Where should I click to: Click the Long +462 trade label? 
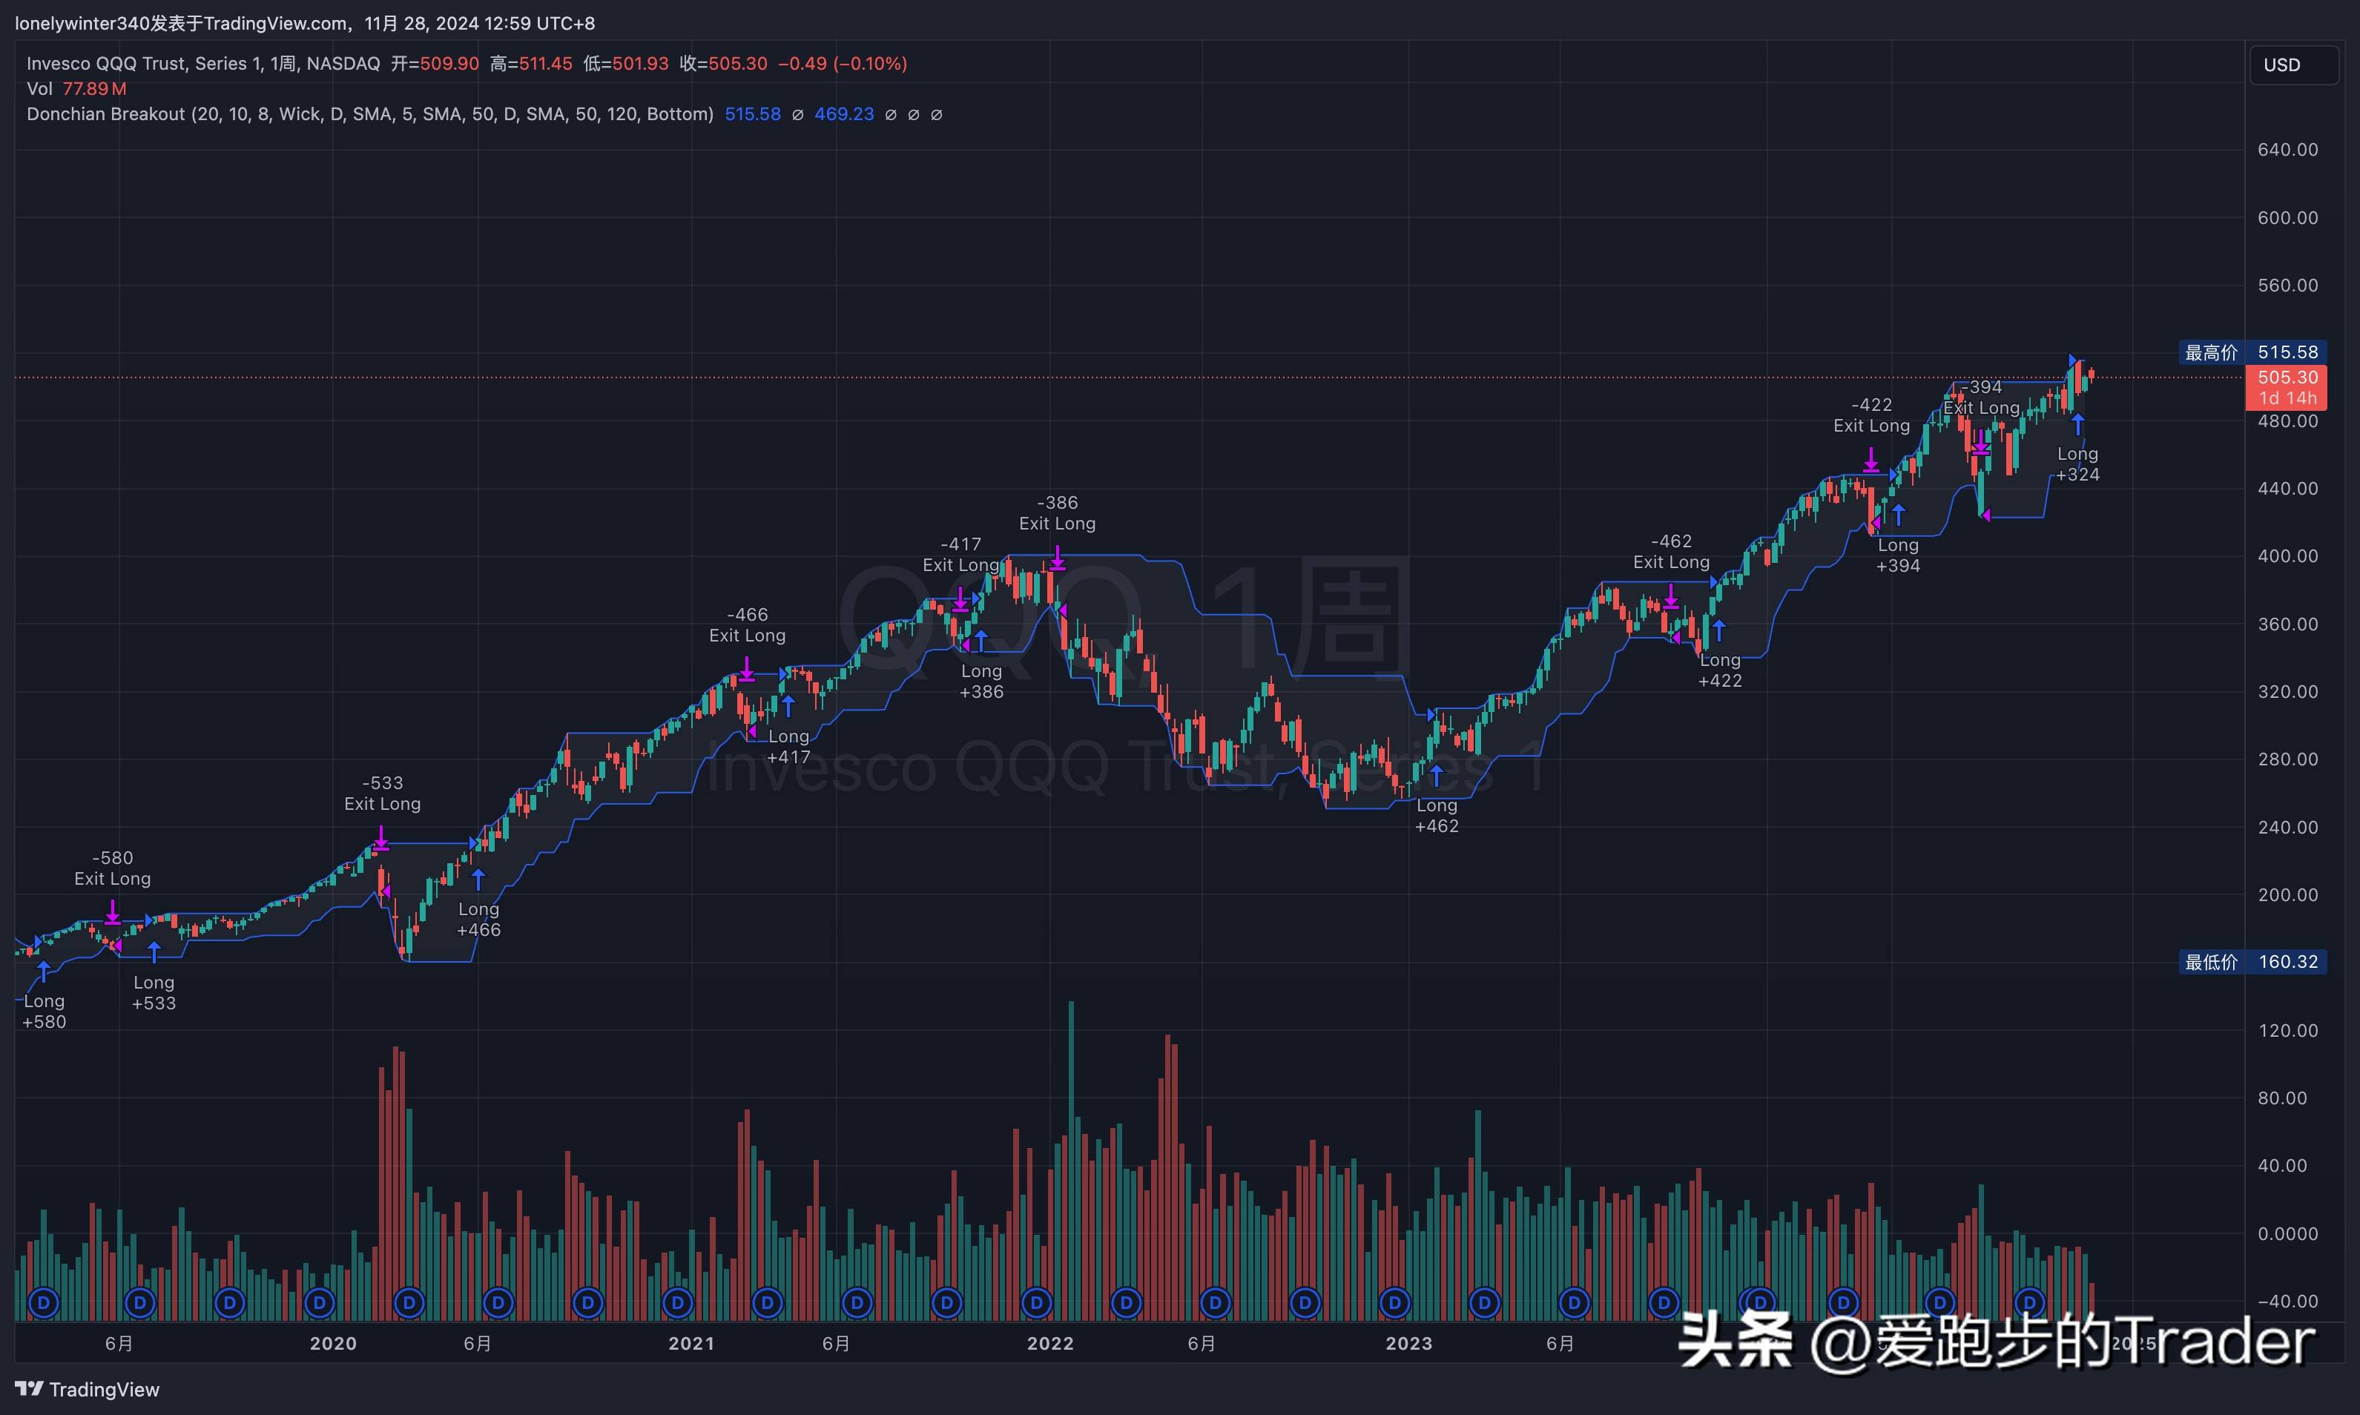pos(1437,815)
